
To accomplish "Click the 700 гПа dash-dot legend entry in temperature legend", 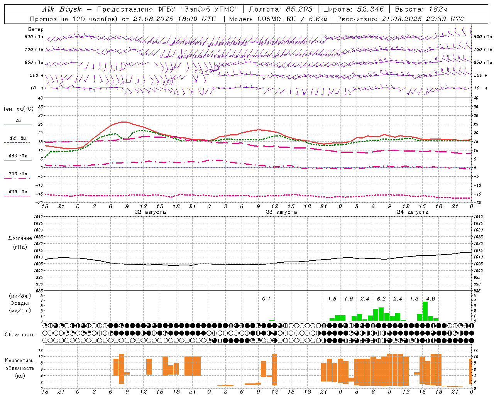I will tap(17, 176).
